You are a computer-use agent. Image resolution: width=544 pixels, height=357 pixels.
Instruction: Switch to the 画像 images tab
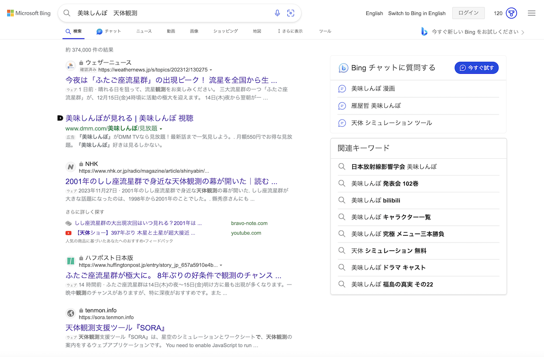tap(194, 31)
